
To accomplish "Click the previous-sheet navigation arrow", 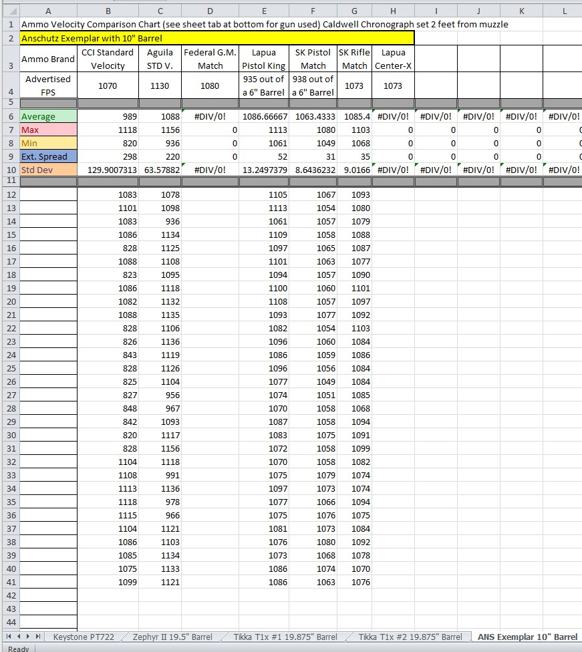I will click(x=18, y=637).
